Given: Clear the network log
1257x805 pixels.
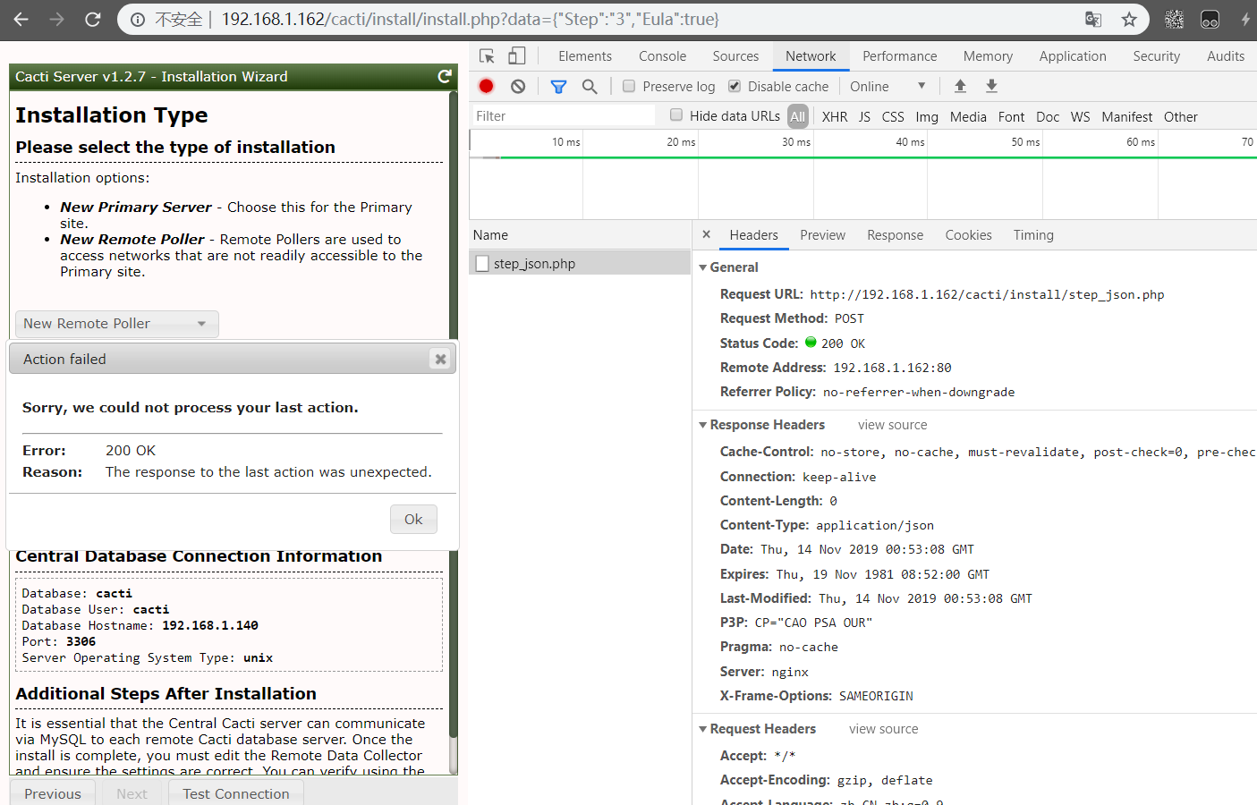Looking at the screenshot, I should [x=518, y=86].
